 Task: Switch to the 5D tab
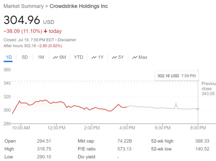pyautogui.click(x=25, y=57)
